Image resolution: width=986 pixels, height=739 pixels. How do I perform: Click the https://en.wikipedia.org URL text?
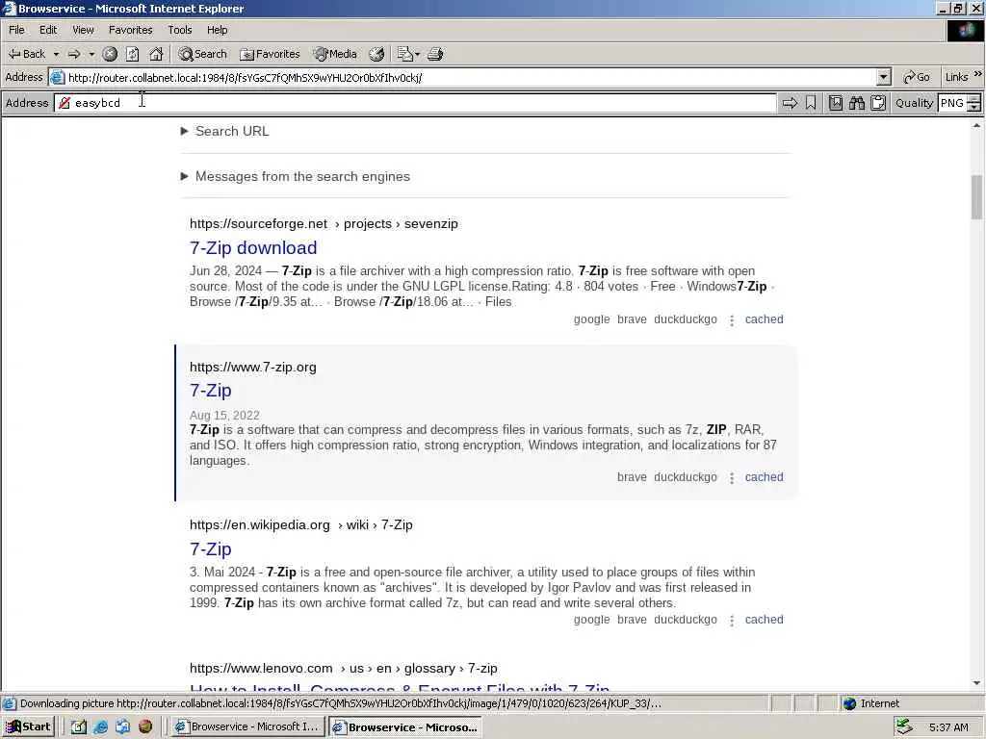click(260, 524)
